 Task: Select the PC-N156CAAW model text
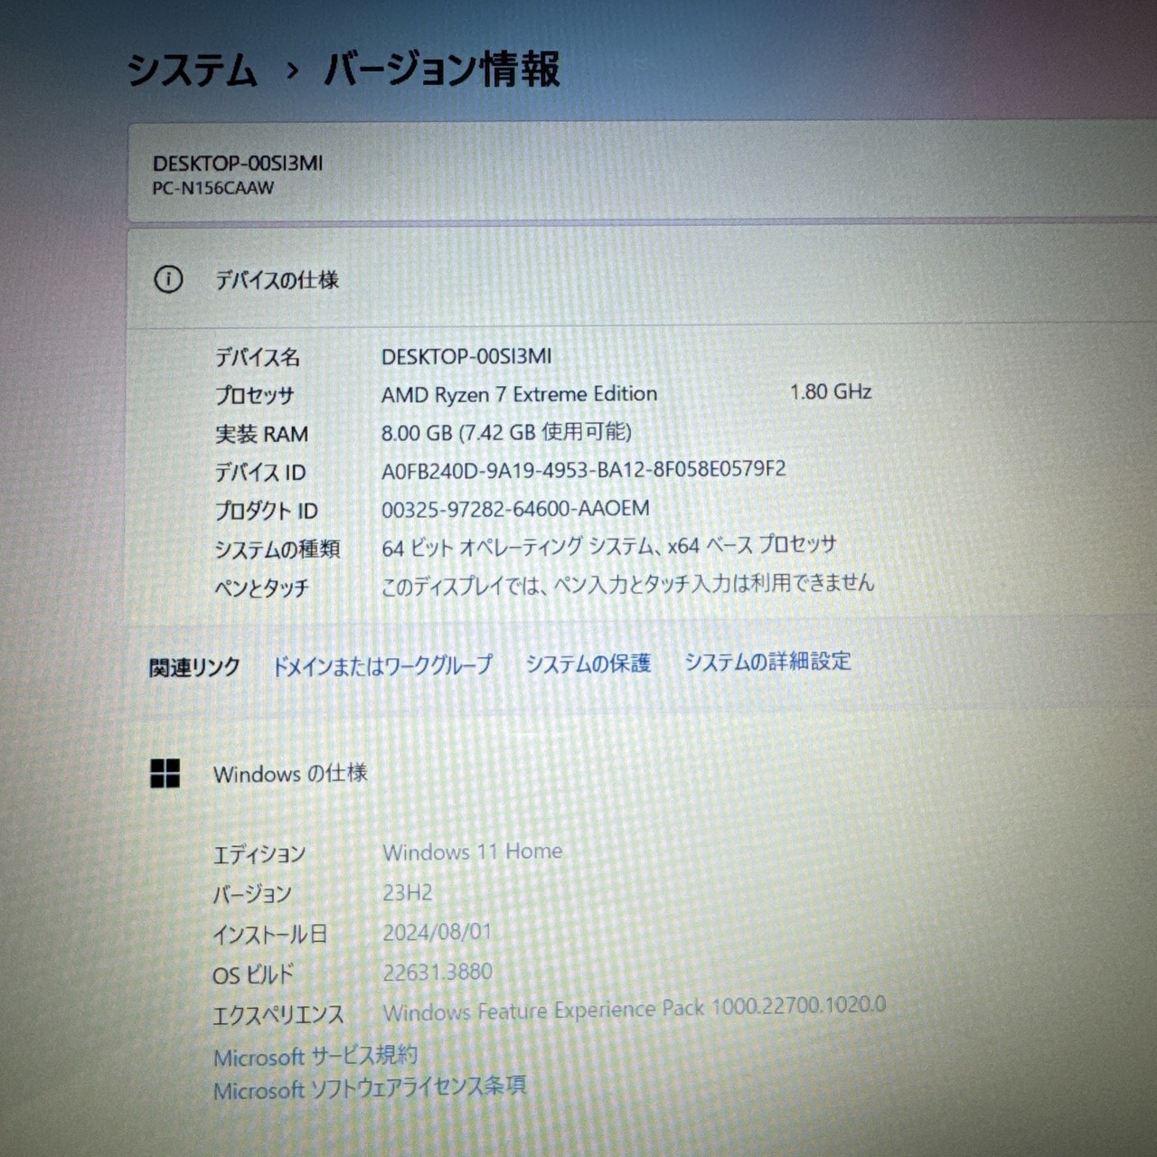(213, 189)
